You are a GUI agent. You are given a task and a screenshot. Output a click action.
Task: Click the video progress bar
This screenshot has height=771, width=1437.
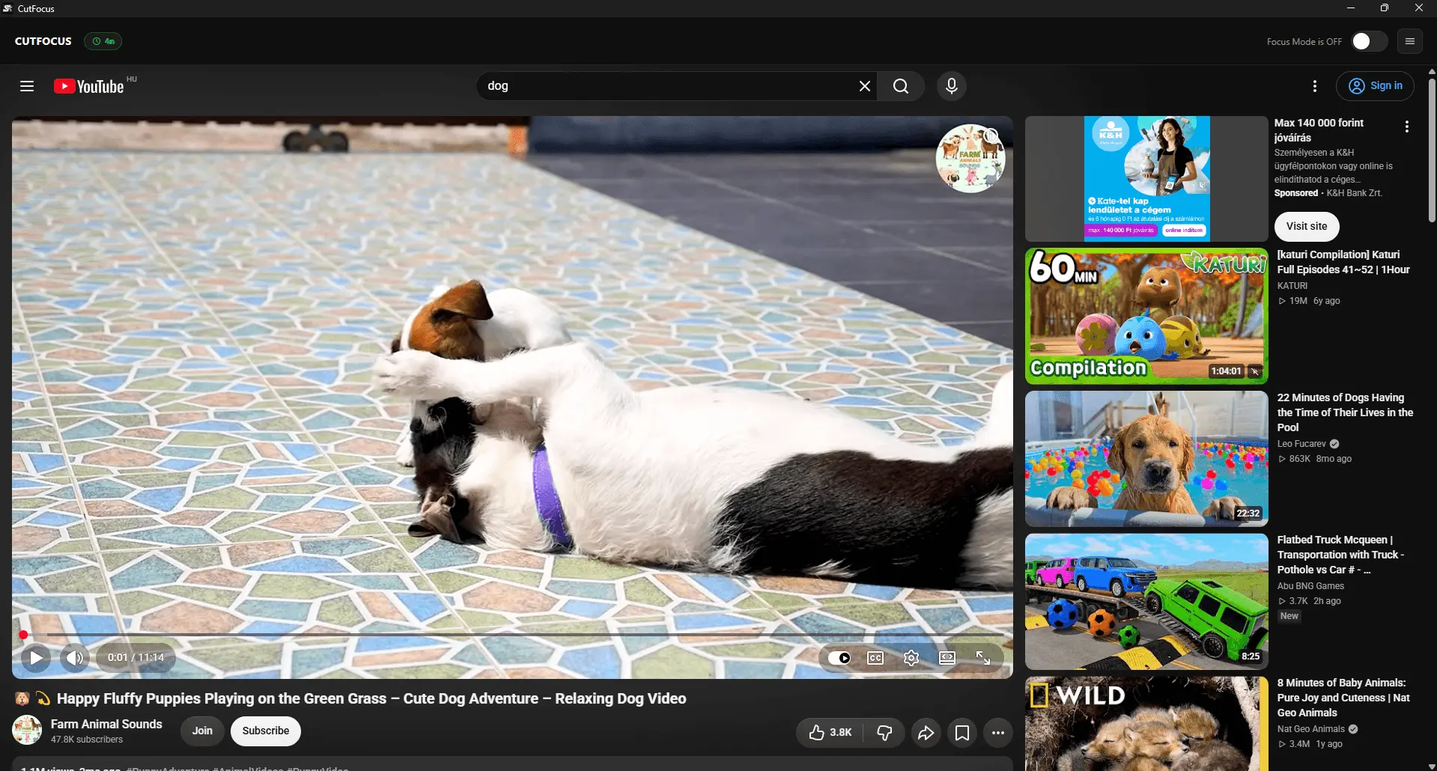coord(512,635)
